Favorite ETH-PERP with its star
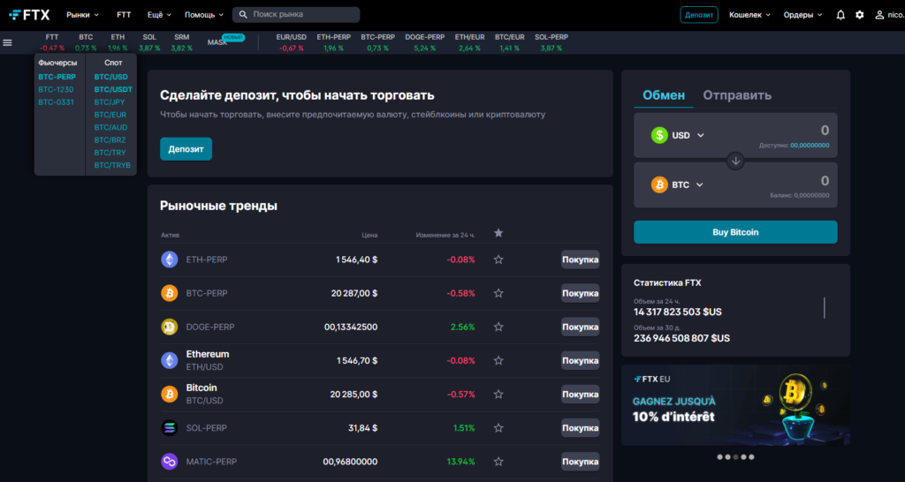The width and height of the screenshot is (905, 482). [x=498, y=260]
